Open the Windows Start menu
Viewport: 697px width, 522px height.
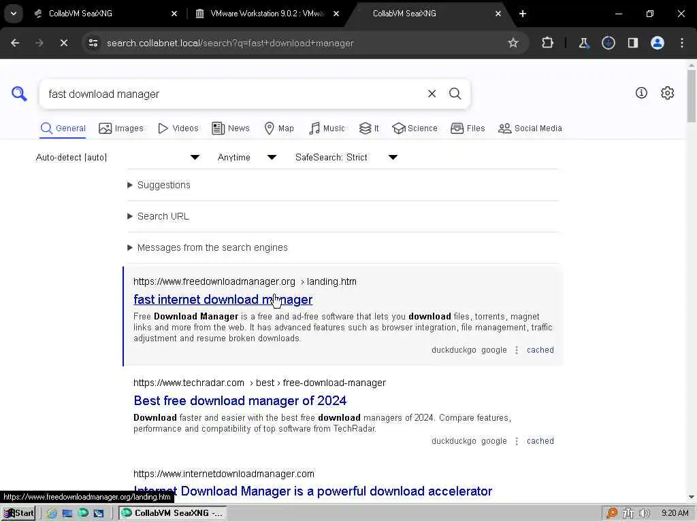click(x=18, y=513)
